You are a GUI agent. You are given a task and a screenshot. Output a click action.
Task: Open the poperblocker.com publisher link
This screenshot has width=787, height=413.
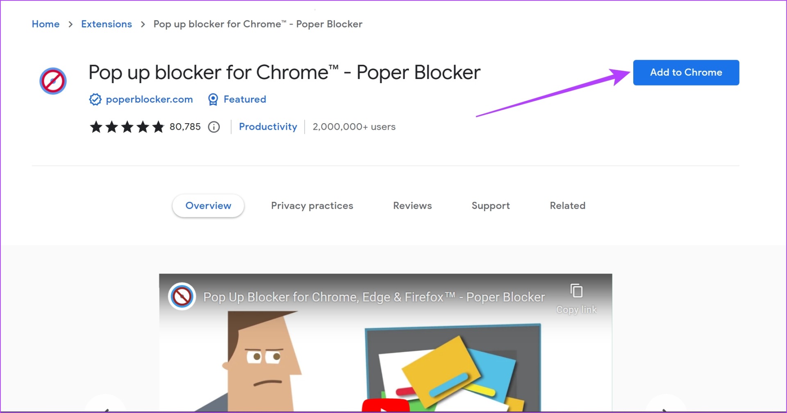coord(149,99)
